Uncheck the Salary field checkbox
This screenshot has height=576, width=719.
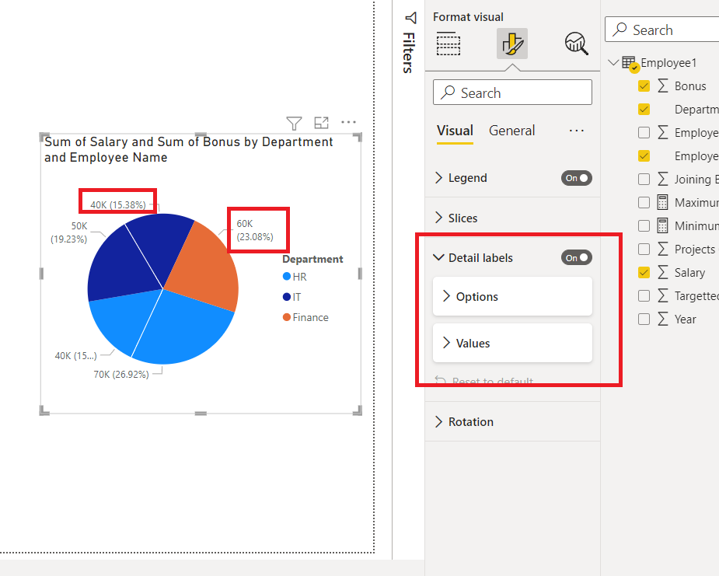pos(644,272)
